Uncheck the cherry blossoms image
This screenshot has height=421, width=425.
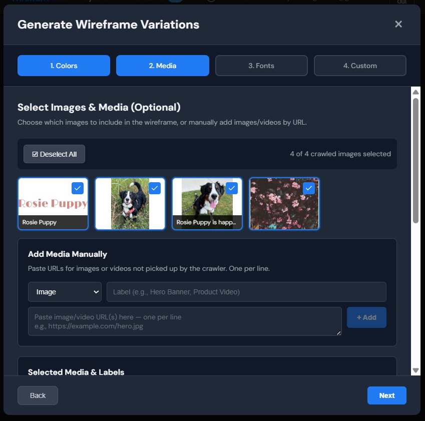pyautogui.click(x=308, y=188)
